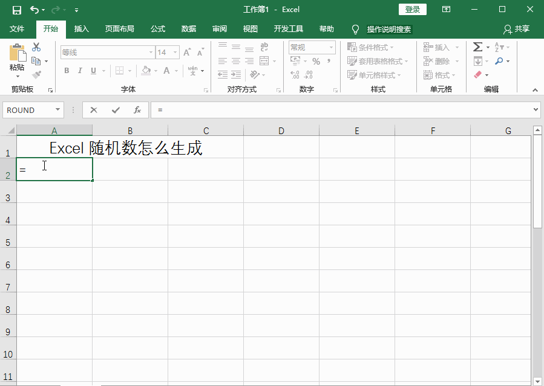Switch to the 数据 ribbon tab
This screenshot has height=386, width=544.
tap(189, 29)
